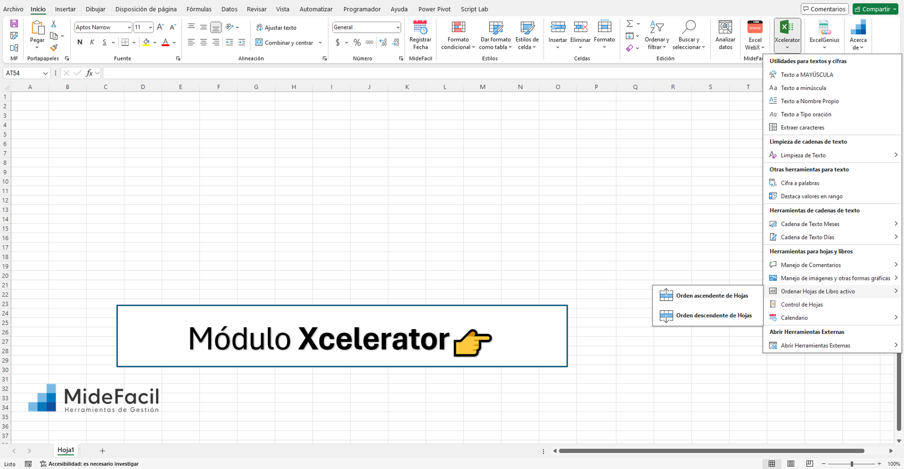904x469 pixels.
Task: Choose Orden descendente de Hojas
Action: tap(707, 316)
